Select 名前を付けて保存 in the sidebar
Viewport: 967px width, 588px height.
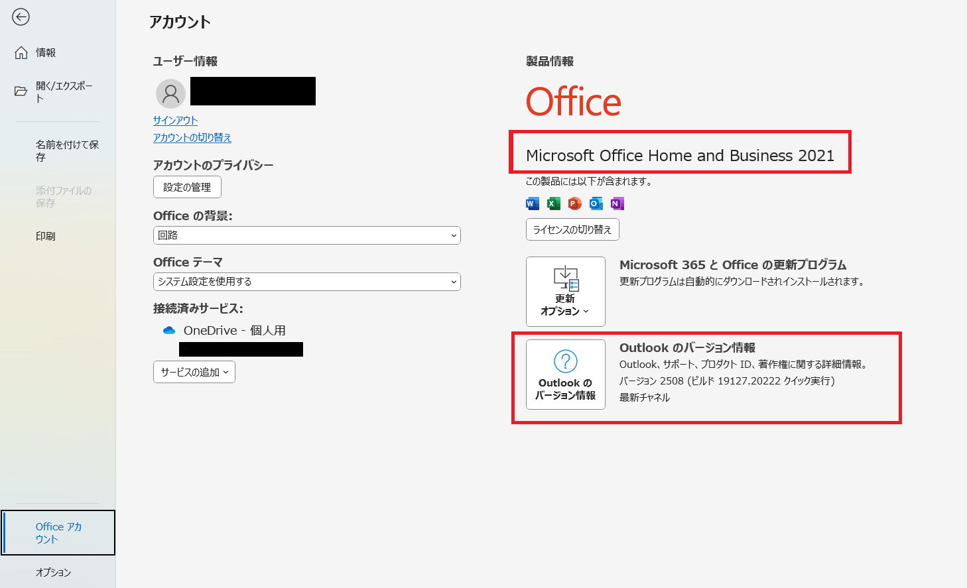pyautogui.click(x=66, y=150)
